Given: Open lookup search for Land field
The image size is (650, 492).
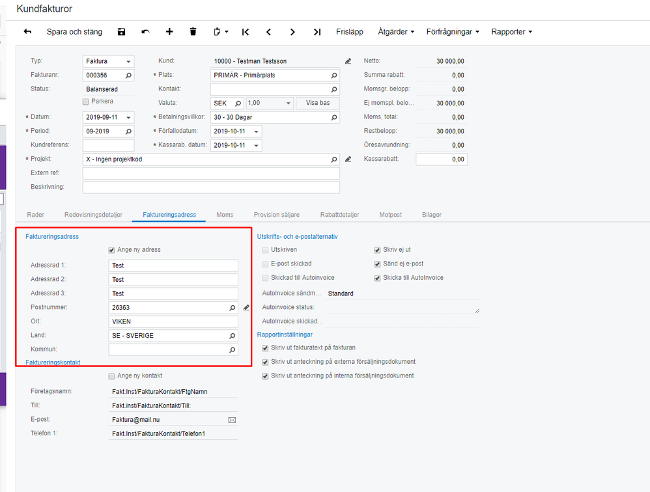Looking at the screenshot, I should coord(232,336).
